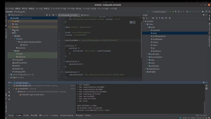
Task: Click the mainClassName line in editor
Action: tap(91, 40)
